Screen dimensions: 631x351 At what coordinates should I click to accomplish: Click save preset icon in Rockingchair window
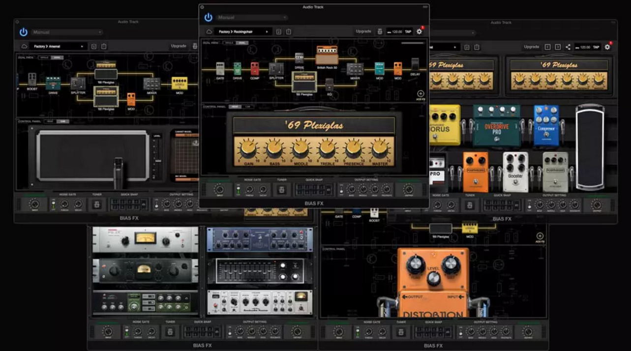pyautogui.click(x=279, y=32)
